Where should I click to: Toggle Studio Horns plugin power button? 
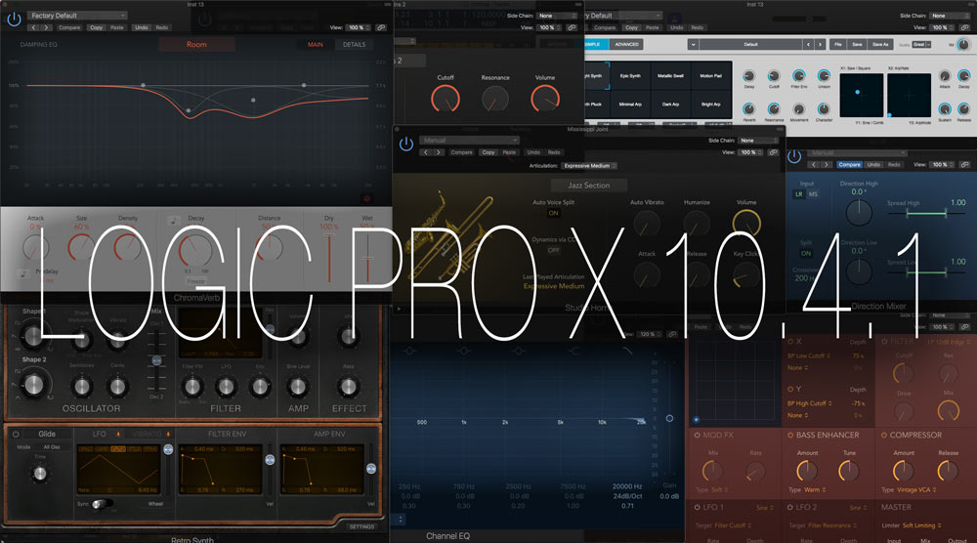click(406, 144)
